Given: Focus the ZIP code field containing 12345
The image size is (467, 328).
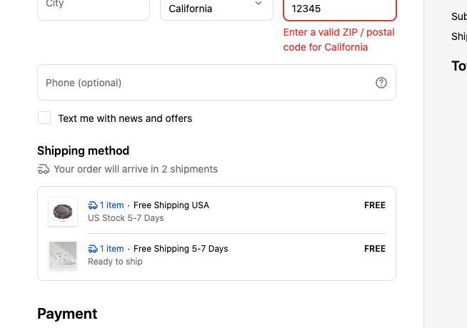Looking at the screenshot, I should point(339,9).
